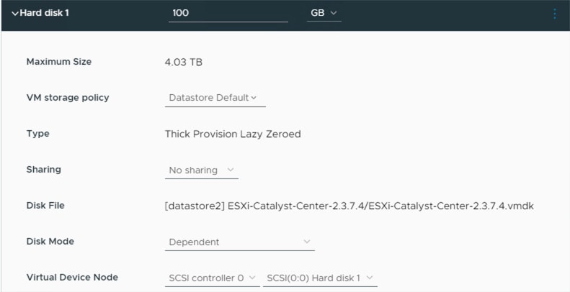This screenshot has width=570, height=292.
Task: Click the Maximum Size label
Action: pos(59,62)
